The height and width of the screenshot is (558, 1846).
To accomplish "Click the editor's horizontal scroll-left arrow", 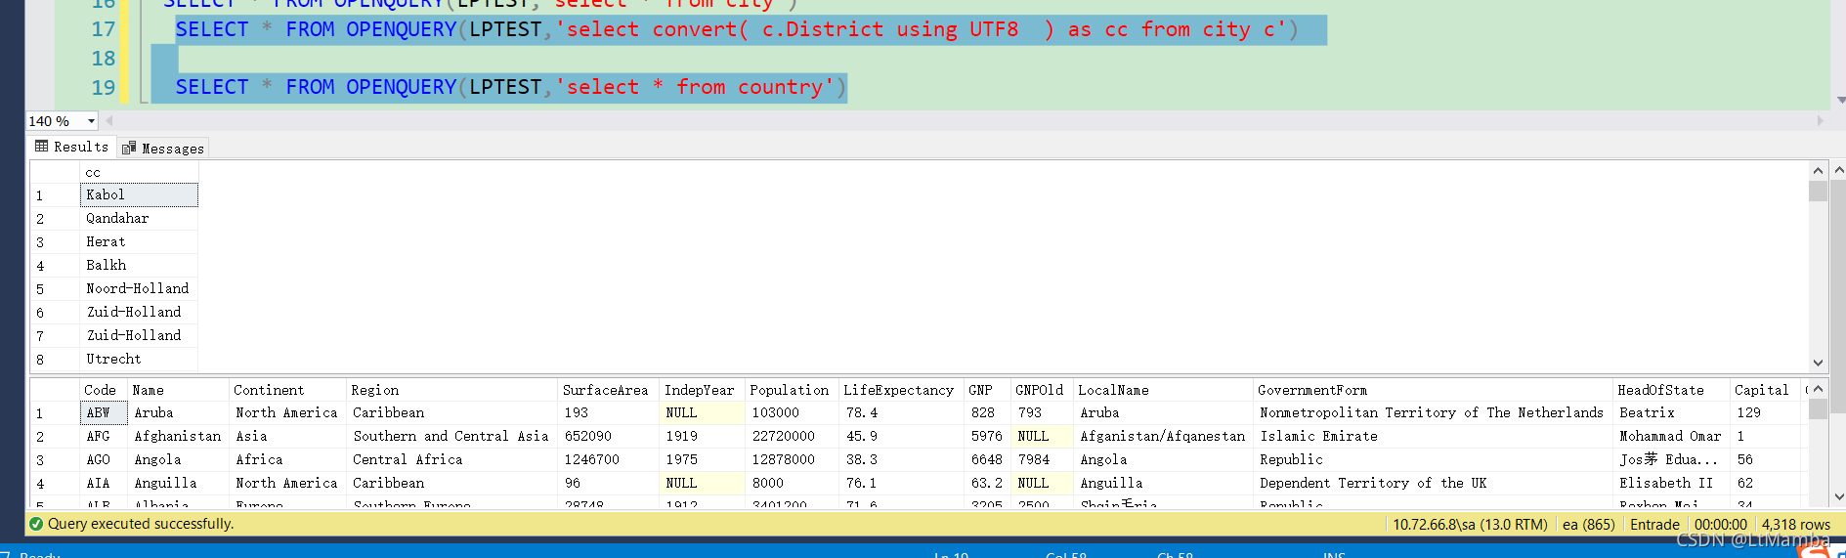I will pyautogui.click(x=109, y=121).
